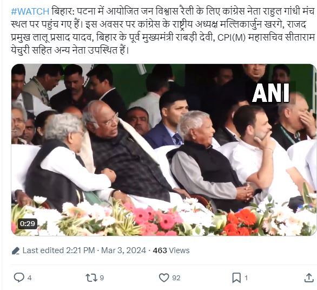This screenshot has width=317, height=290.
Task: Open the share upload icon
Action: pos(308,278)
